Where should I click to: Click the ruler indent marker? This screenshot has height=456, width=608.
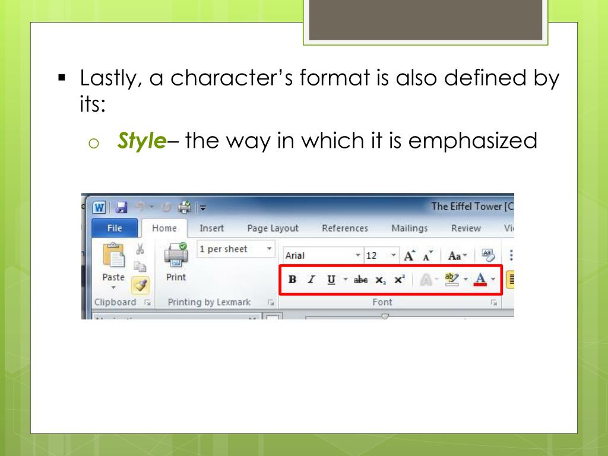pos(385,316)
